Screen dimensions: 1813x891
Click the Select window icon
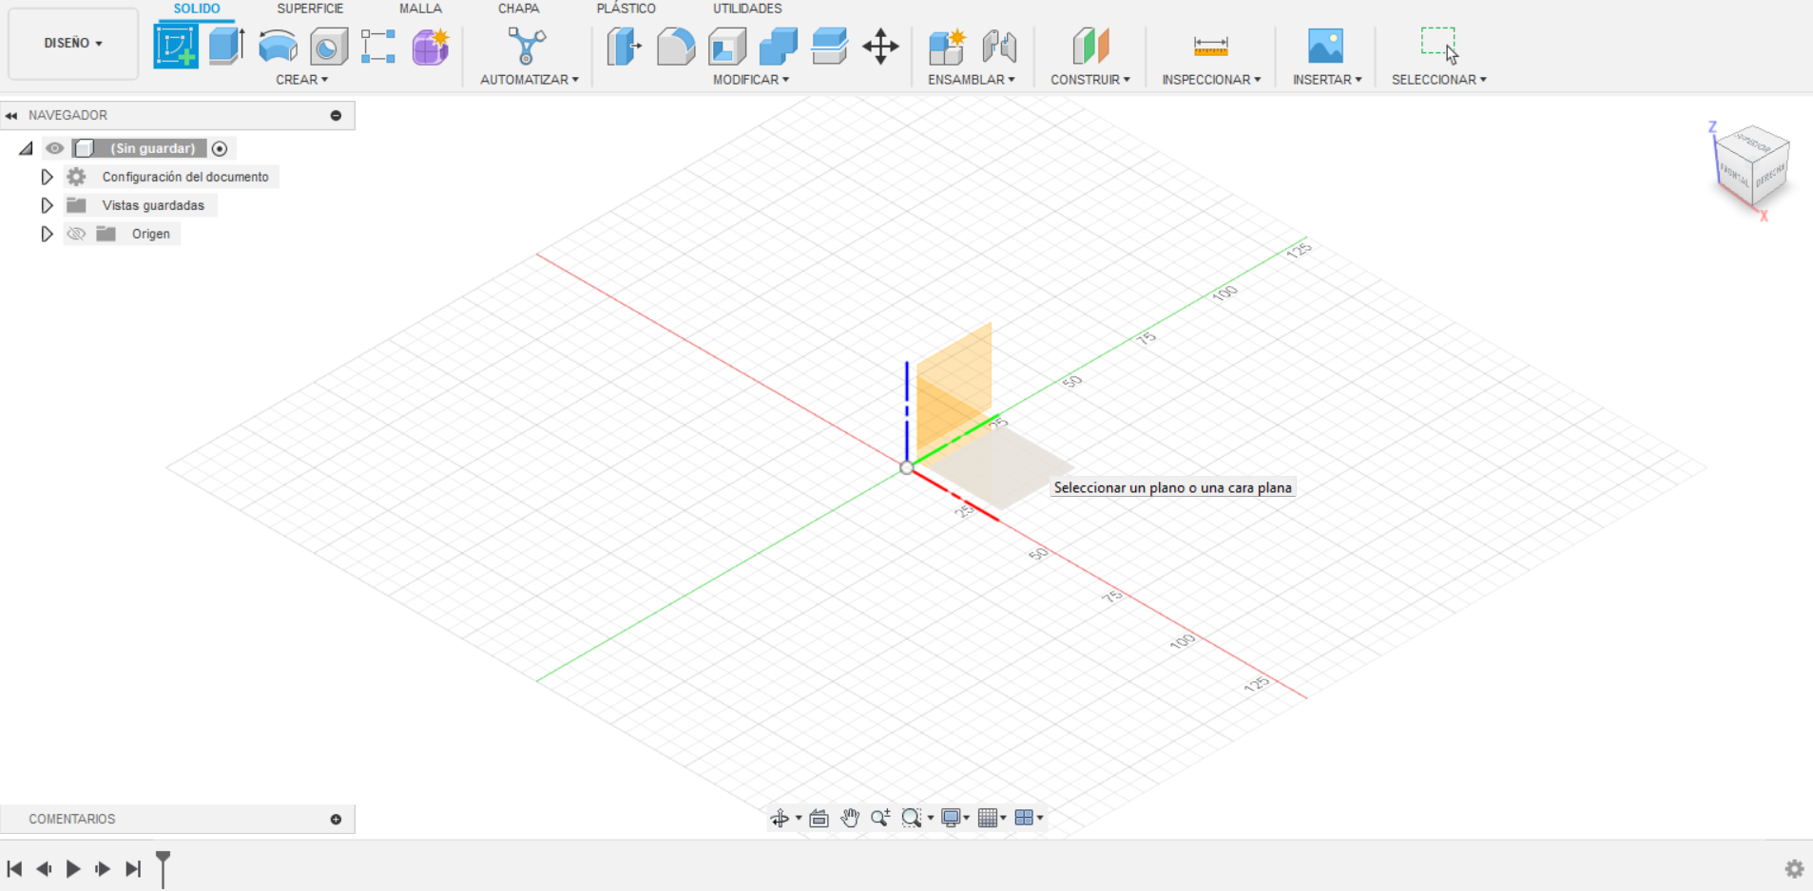pos(1439,45)
